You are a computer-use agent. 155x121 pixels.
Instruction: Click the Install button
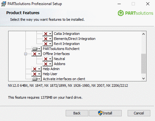click(105, 113)
